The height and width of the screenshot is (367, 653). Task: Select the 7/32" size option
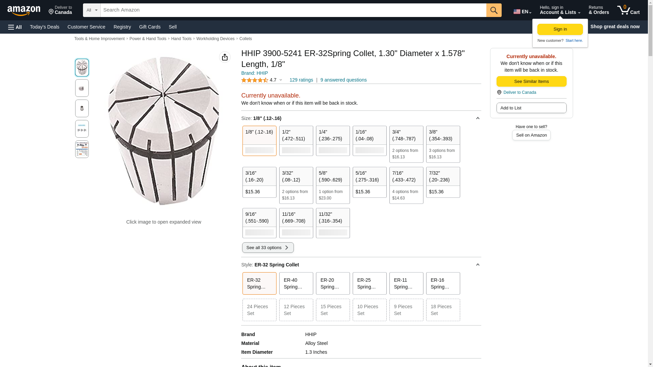coord(443,182)
